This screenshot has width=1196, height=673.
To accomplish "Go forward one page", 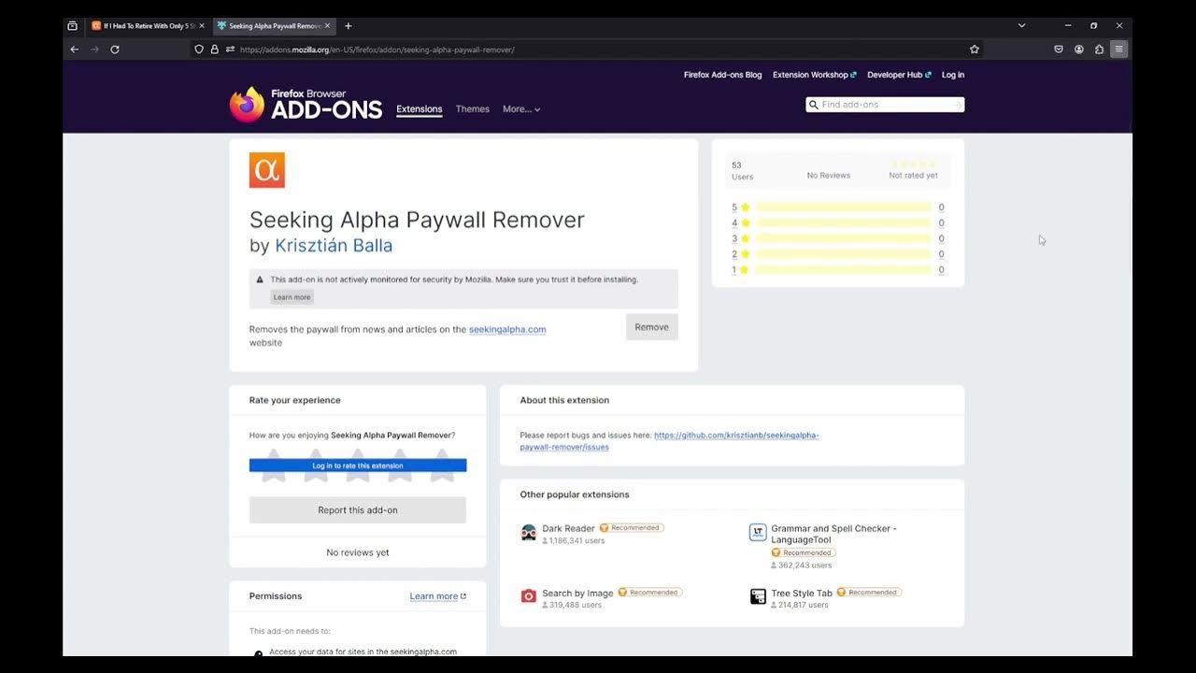I will pyautogui.click(x=94, y=50).
